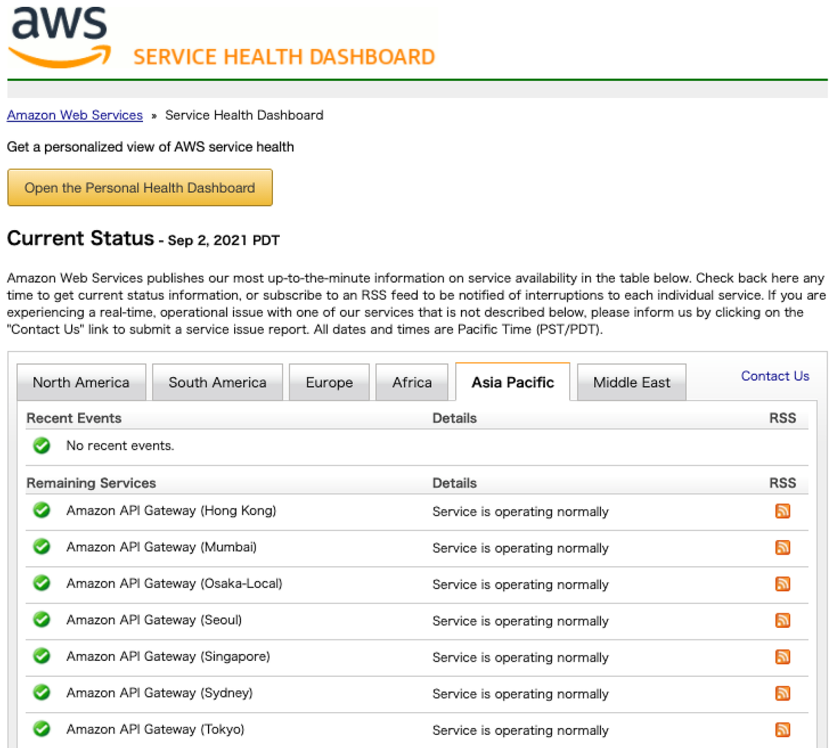View the Europe service status tab
This screenshot has width=829, height=748.
329,382
